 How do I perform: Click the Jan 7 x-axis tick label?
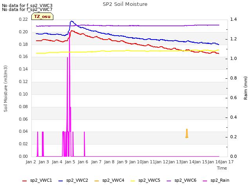96,162
